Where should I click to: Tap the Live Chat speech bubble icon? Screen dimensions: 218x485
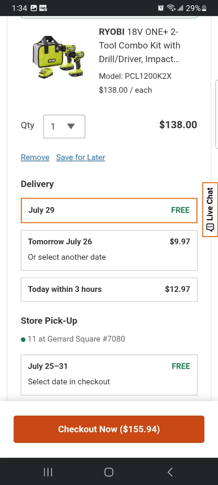click(x=210, y=227)
